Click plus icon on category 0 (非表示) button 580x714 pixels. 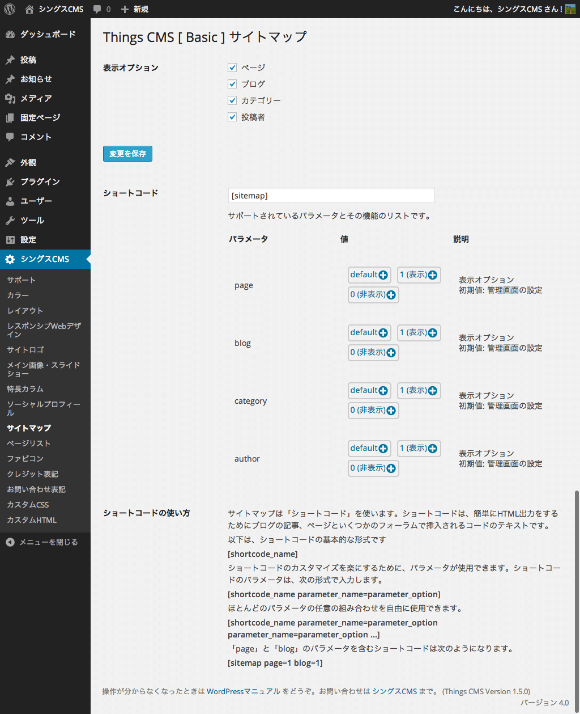(x=391, y=411)
